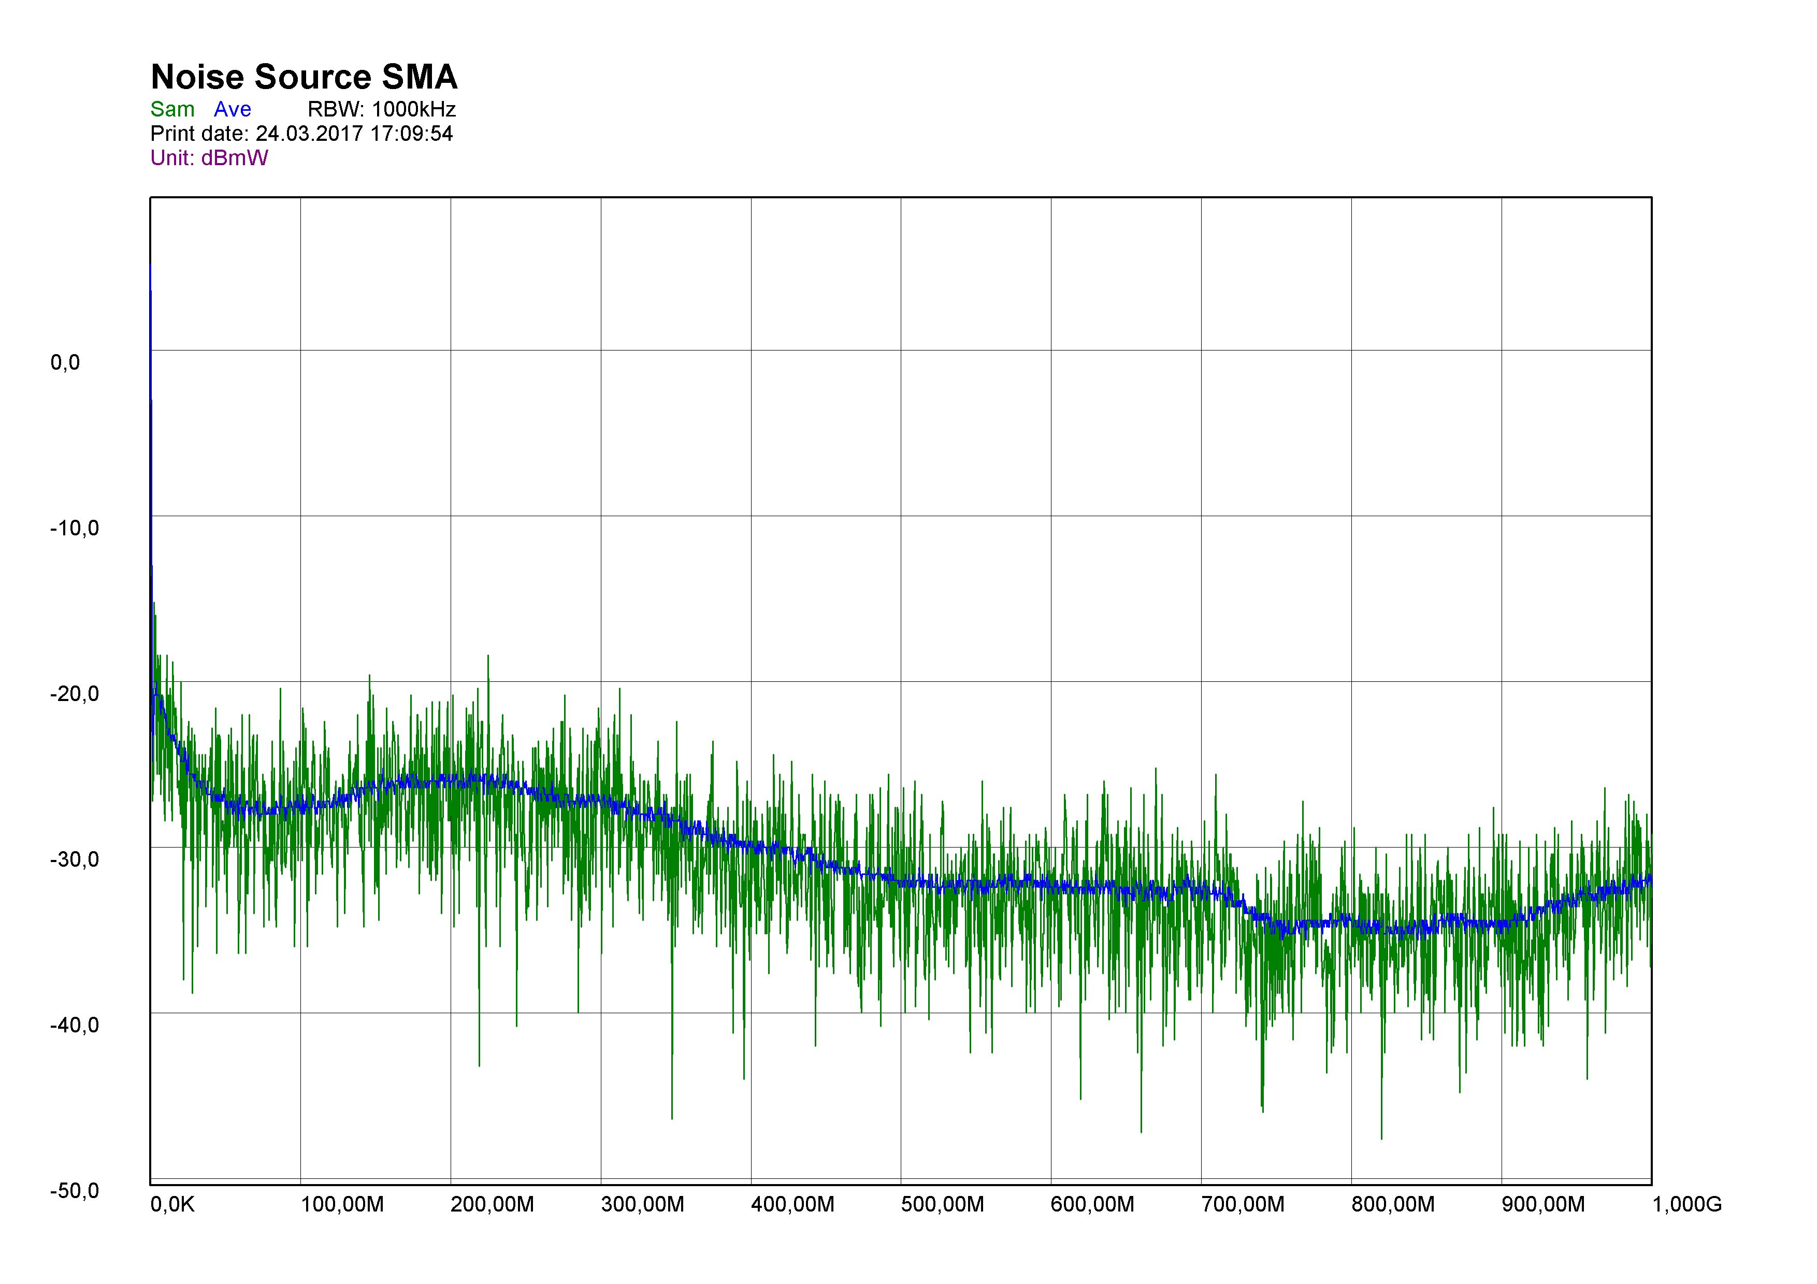Select the blue Ave legend label

(x=233, y=109)
